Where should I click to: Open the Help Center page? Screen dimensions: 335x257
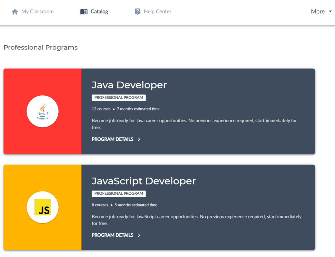[x=157, y=11]
